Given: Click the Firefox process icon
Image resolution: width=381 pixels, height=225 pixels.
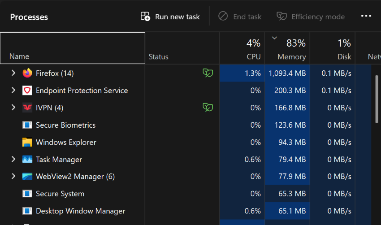Looking at the screenshot, I should tap(27, 73).
